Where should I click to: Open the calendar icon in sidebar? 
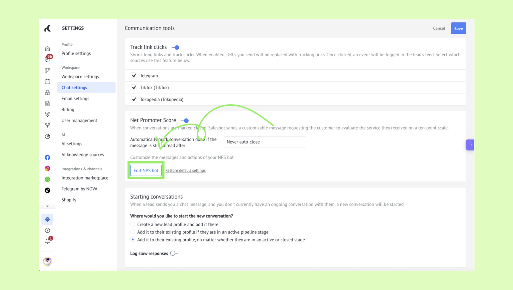coord(47,81)
